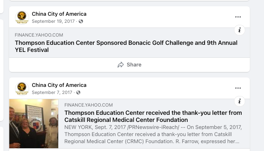Click the public globe icon beside September 7, 2017
The height and width of the screenshot is (151, 264).
[x=78, y=92]
